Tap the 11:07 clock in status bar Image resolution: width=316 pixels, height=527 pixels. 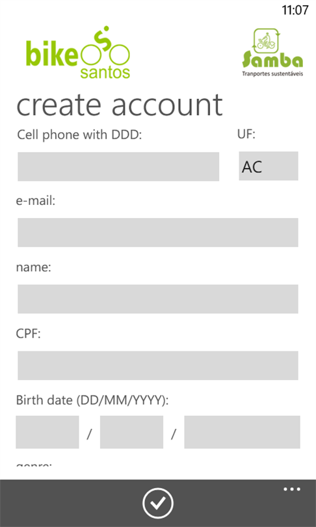(x=295, y=10)
